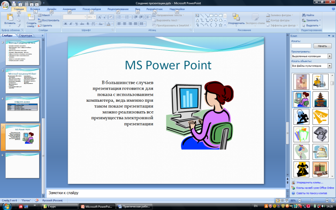The image size is (336, 210).
Task: Open the Layout (Макет) dropdown
Action: coord(45,15)
